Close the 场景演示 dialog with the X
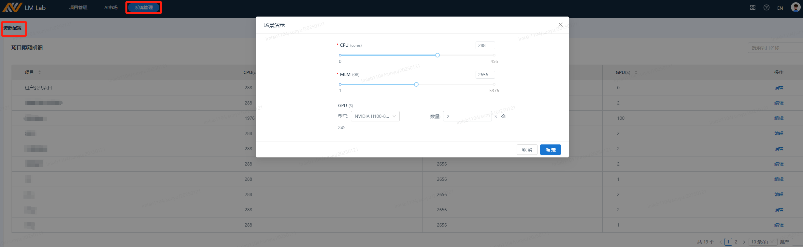This screenshot has height=247, width=803. click(x=560, y=25)
